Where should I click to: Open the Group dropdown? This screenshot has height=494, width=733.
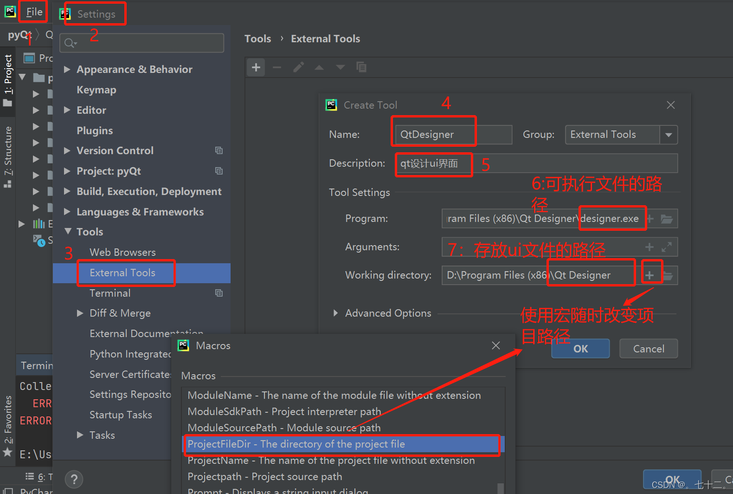click(x=669, y=135)
